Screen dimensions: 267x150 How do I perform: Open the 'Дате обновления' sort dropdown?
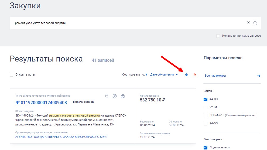pyautogui.click(x=164, y=74)
